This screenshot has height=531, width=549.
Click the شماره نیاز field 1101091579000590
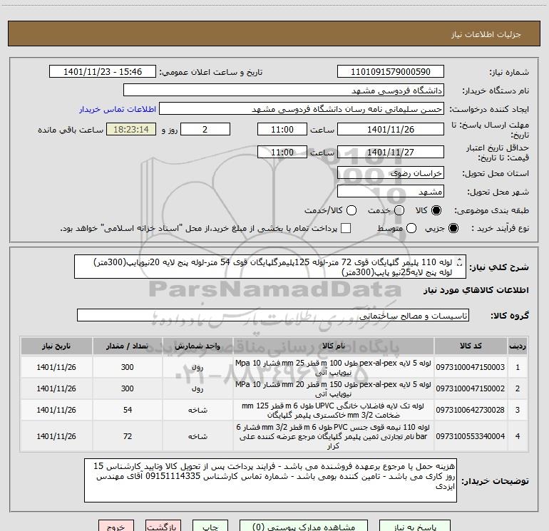coord(391,72)
